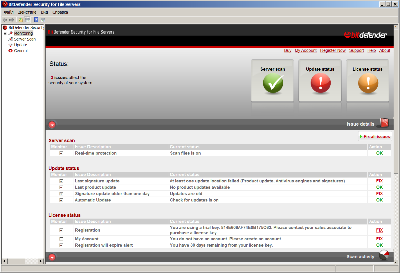This screenshot has height=273, width=400.
Task: Select the BitDefender Security root node icon
Action: (5, 28)
